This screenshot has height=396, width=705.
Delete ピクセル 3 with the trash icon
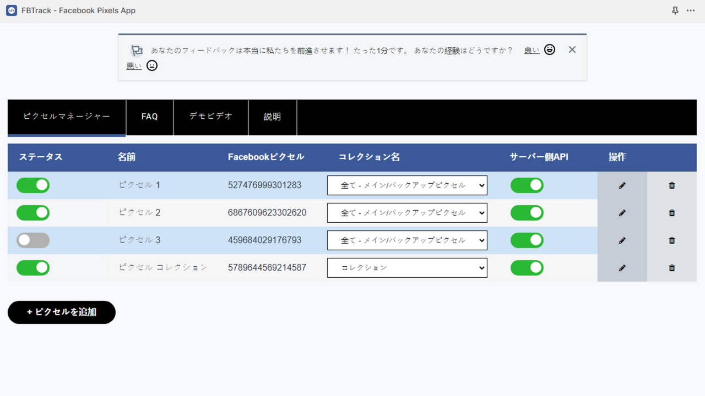pos(672,240)
